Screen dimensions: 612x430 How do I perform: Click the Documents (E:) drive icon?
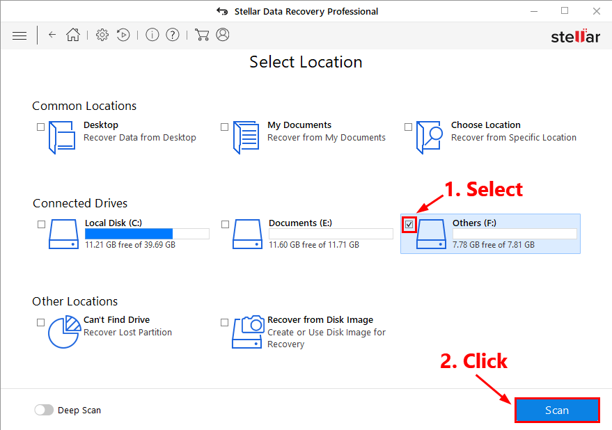pyautogui.click(x=247, y=234)
